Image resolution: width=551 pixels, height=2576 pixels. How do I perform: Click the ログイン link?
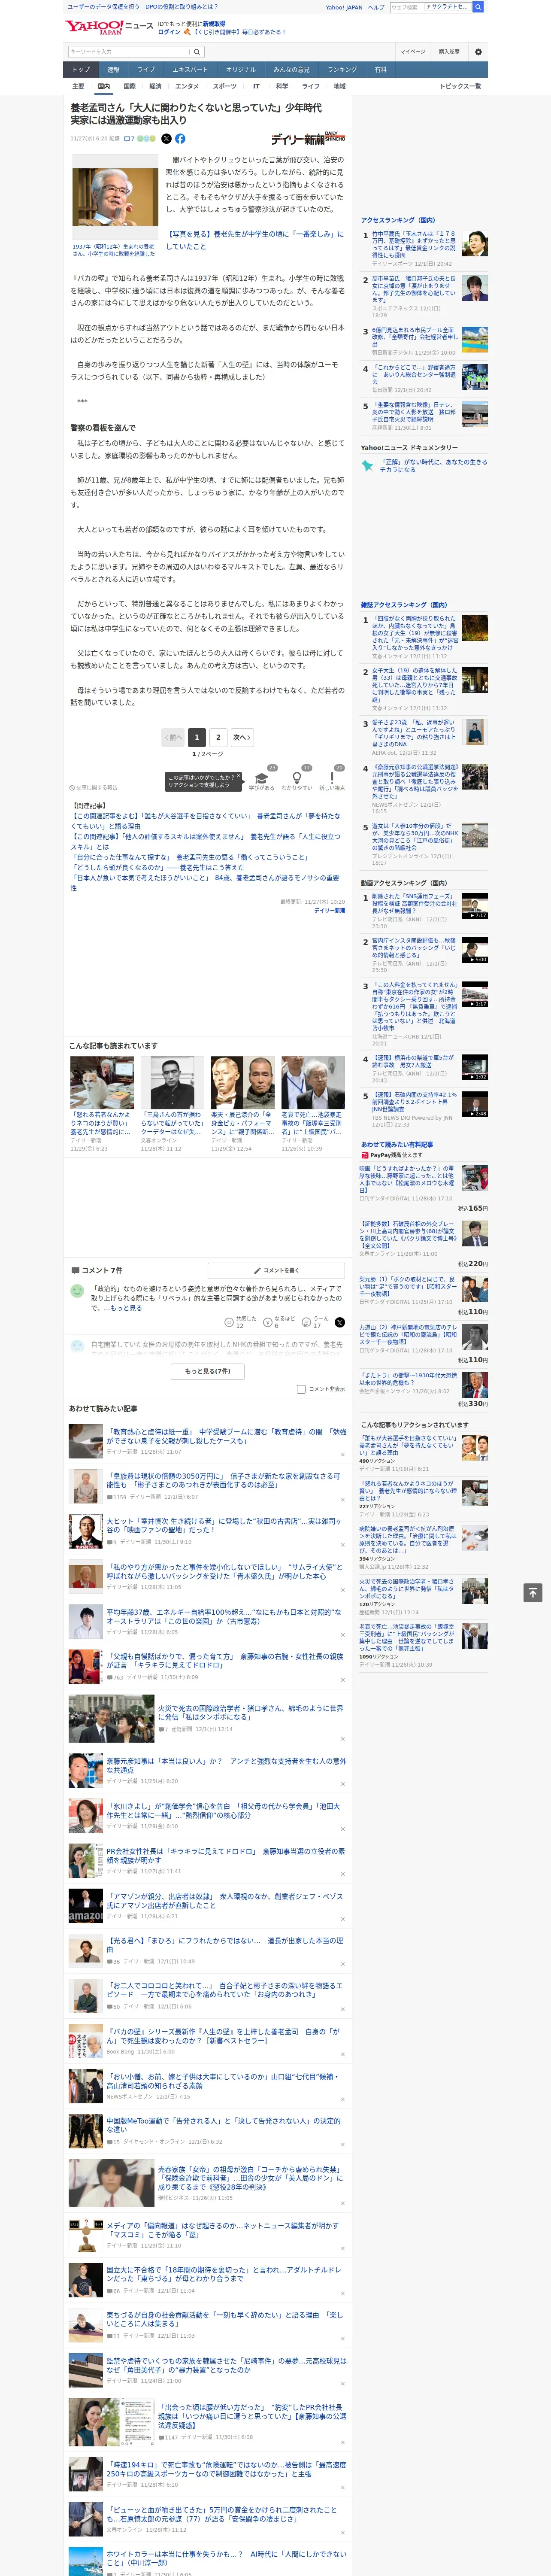(x=169, y=32)
